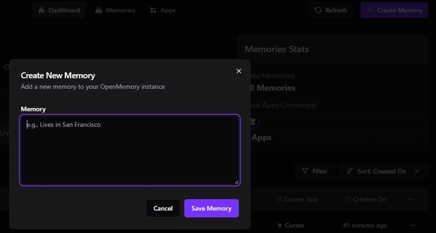The height and width of the screenshot is (233, 436).
Task: Click the chevron next to Sort
Action: click(417, 171)
